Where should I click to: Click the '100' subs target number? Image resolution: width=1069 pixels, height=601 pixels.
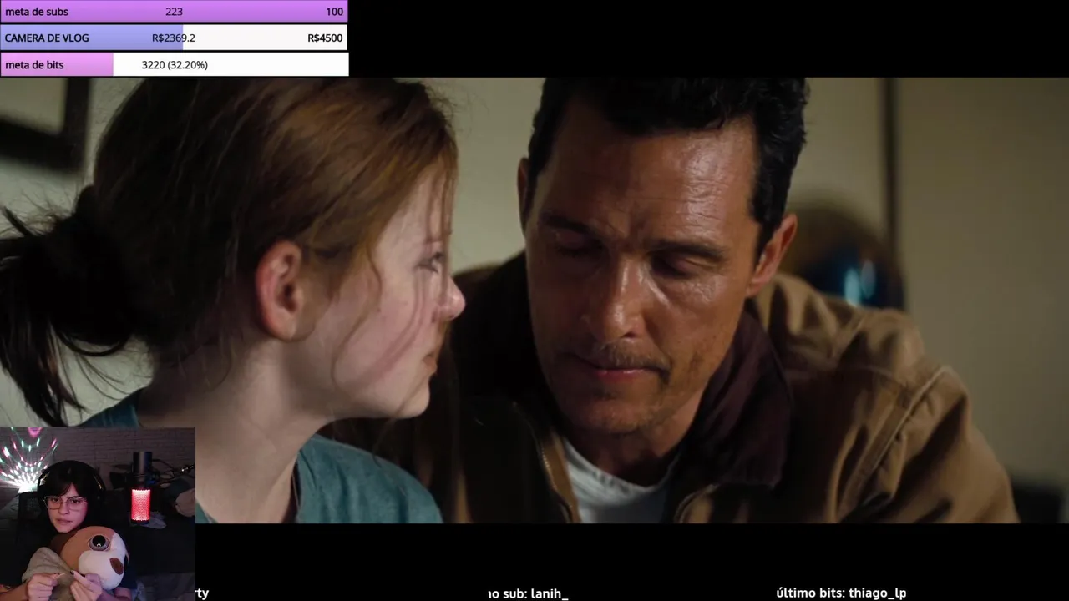334,12
